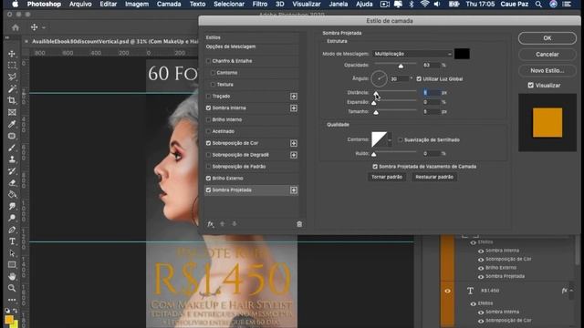
Task: Select the Magic Wand tool
Action: coord(12,88)
